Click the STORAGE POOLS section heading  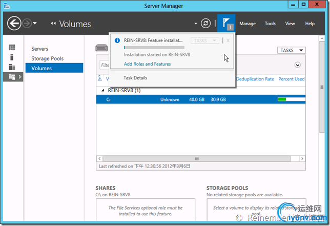tap(227, 188)
